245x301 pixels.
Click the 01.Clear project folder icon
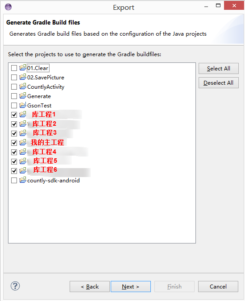point(23,68)
